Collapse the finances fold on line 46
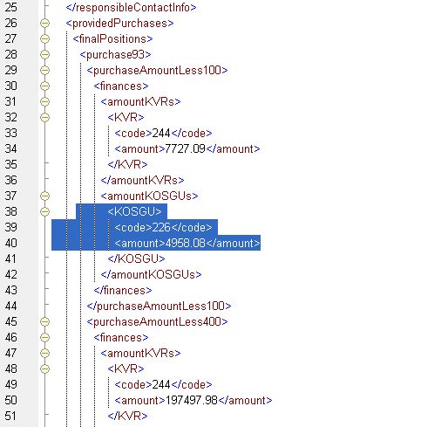Viewport: 448px width, 427px height. pyautogui.click(x=44, y=338)
